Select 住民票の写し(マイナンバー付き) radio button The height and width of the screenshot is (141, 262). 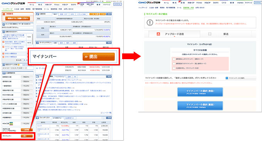pyautogui.click(x=174, y=68)
